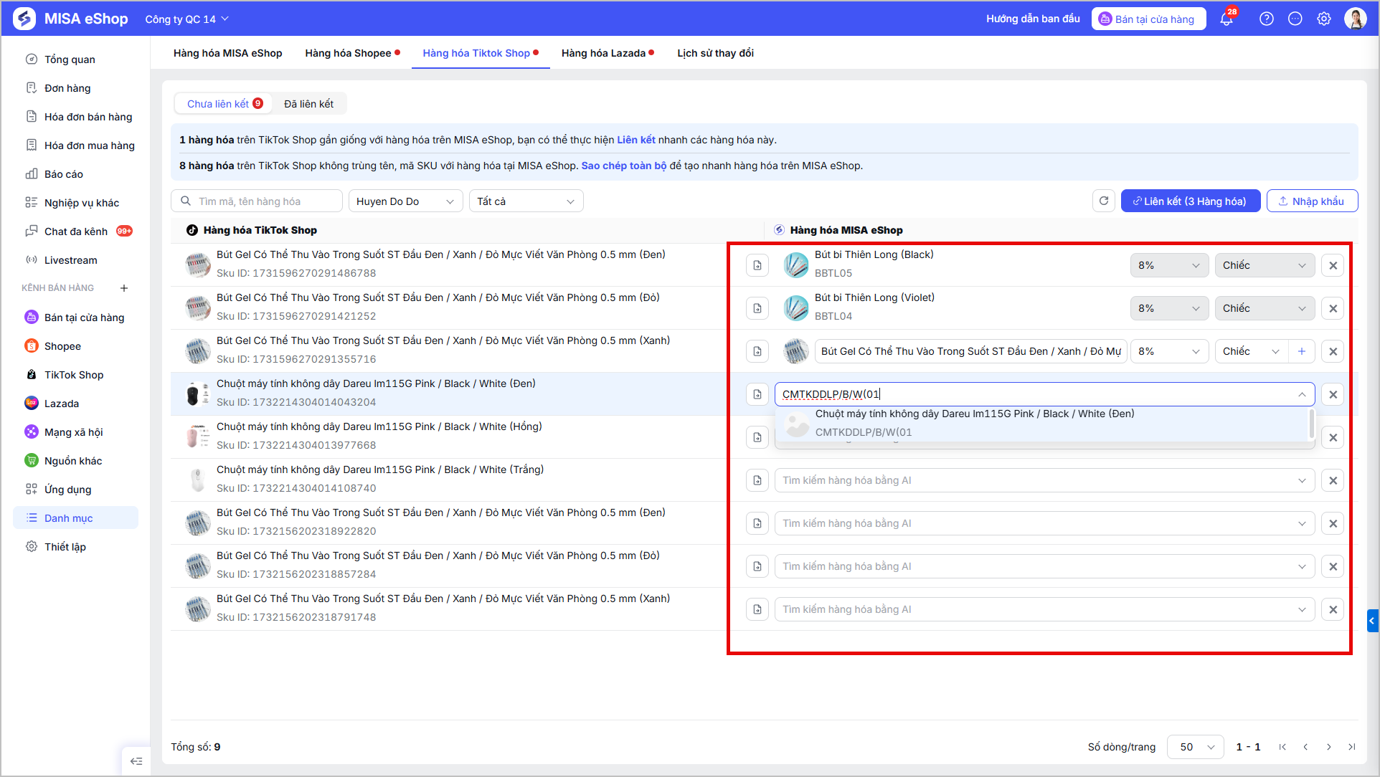Open AI search dropdown for Chuột Dareu (Trắng) row
This screenshot has width=1380, height=777.
pos(1044,481)
